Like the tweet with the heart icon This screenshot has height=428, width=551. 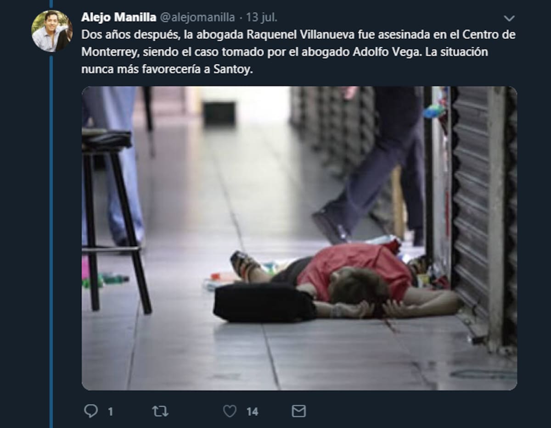point(230,411)
